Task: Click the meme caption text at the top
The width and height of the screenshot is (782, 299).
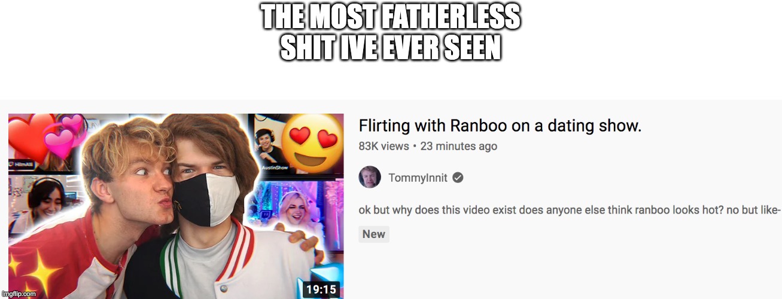Action: coord(391,34)
